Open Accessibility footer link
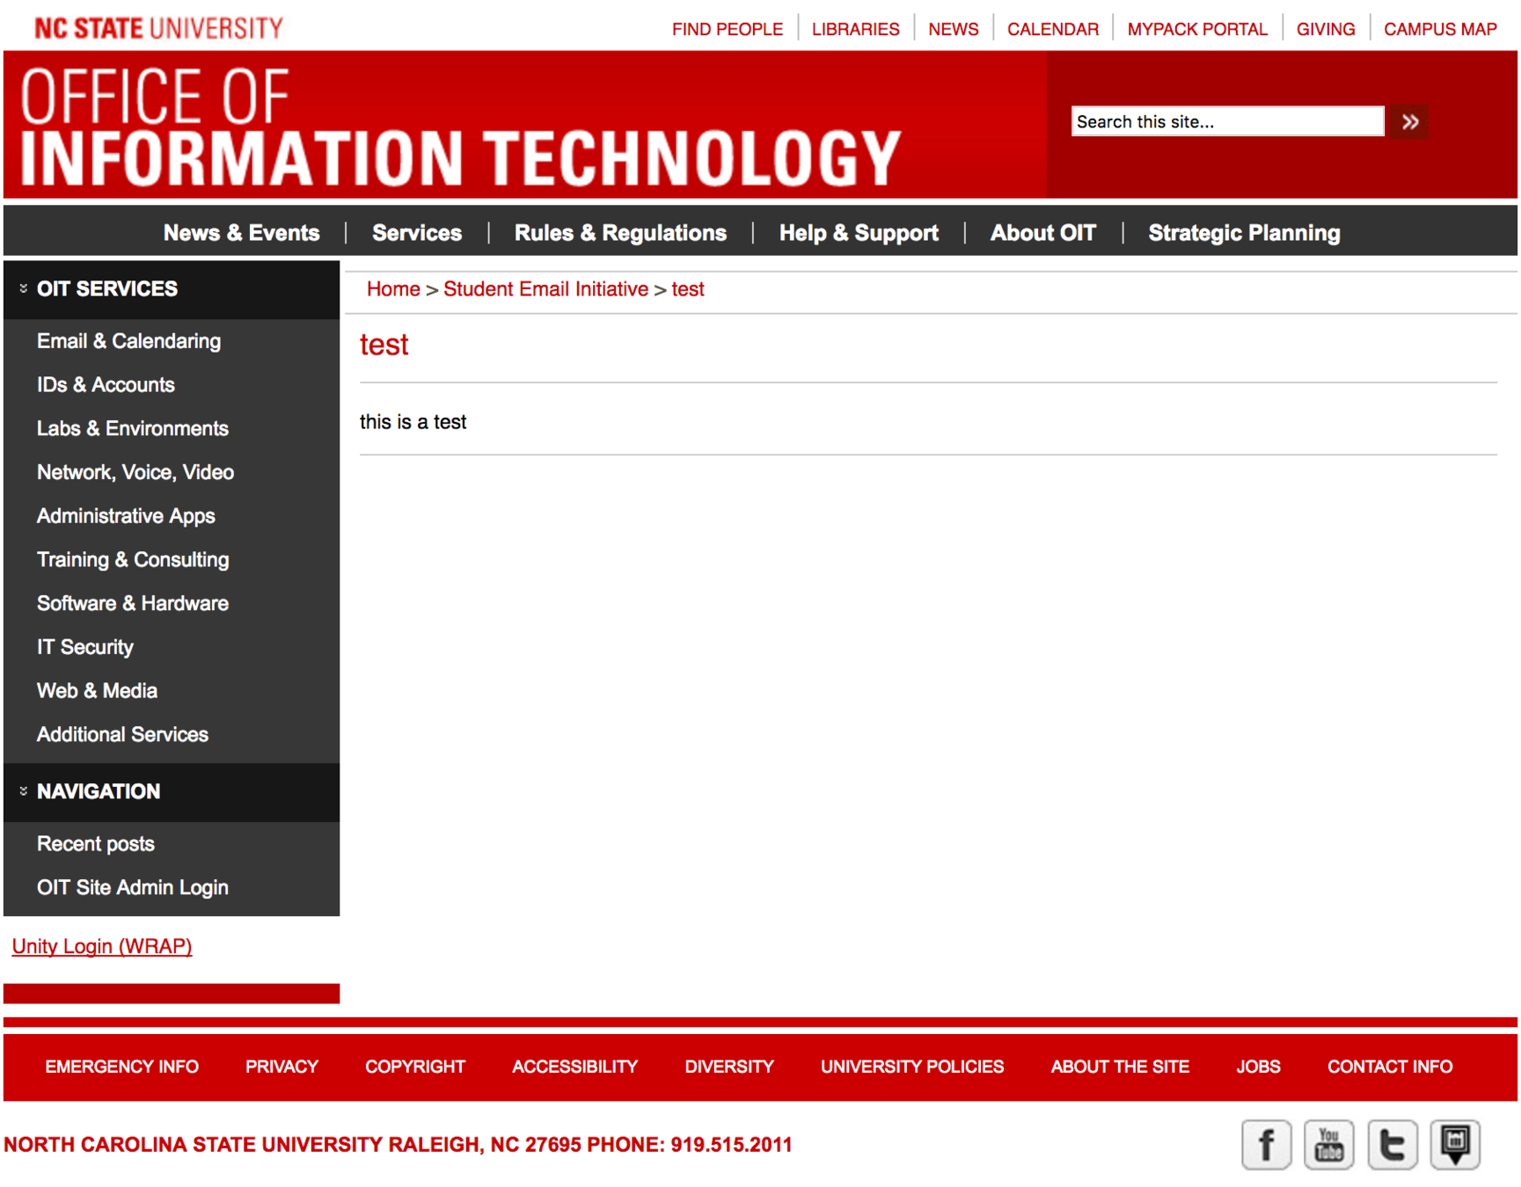The image size is (1521, 1187). [575, 1067]
